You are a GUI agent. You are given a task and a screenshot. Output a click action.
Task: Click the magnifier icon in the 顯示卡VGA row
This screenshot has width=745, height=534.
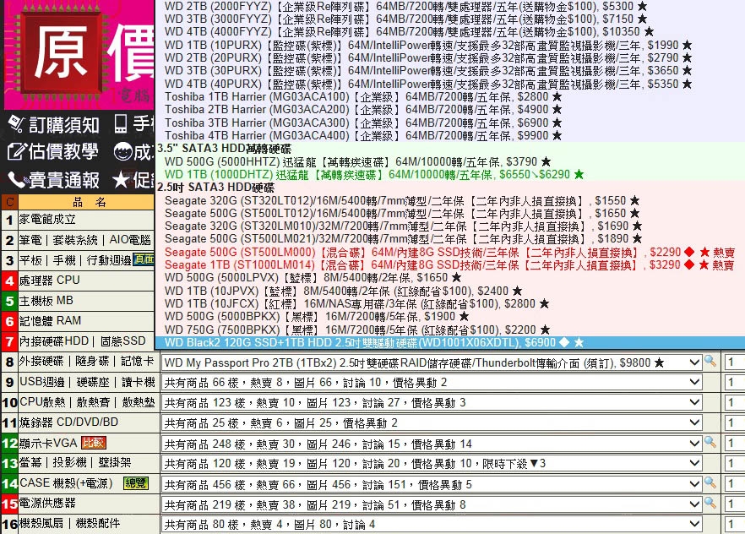710,442
